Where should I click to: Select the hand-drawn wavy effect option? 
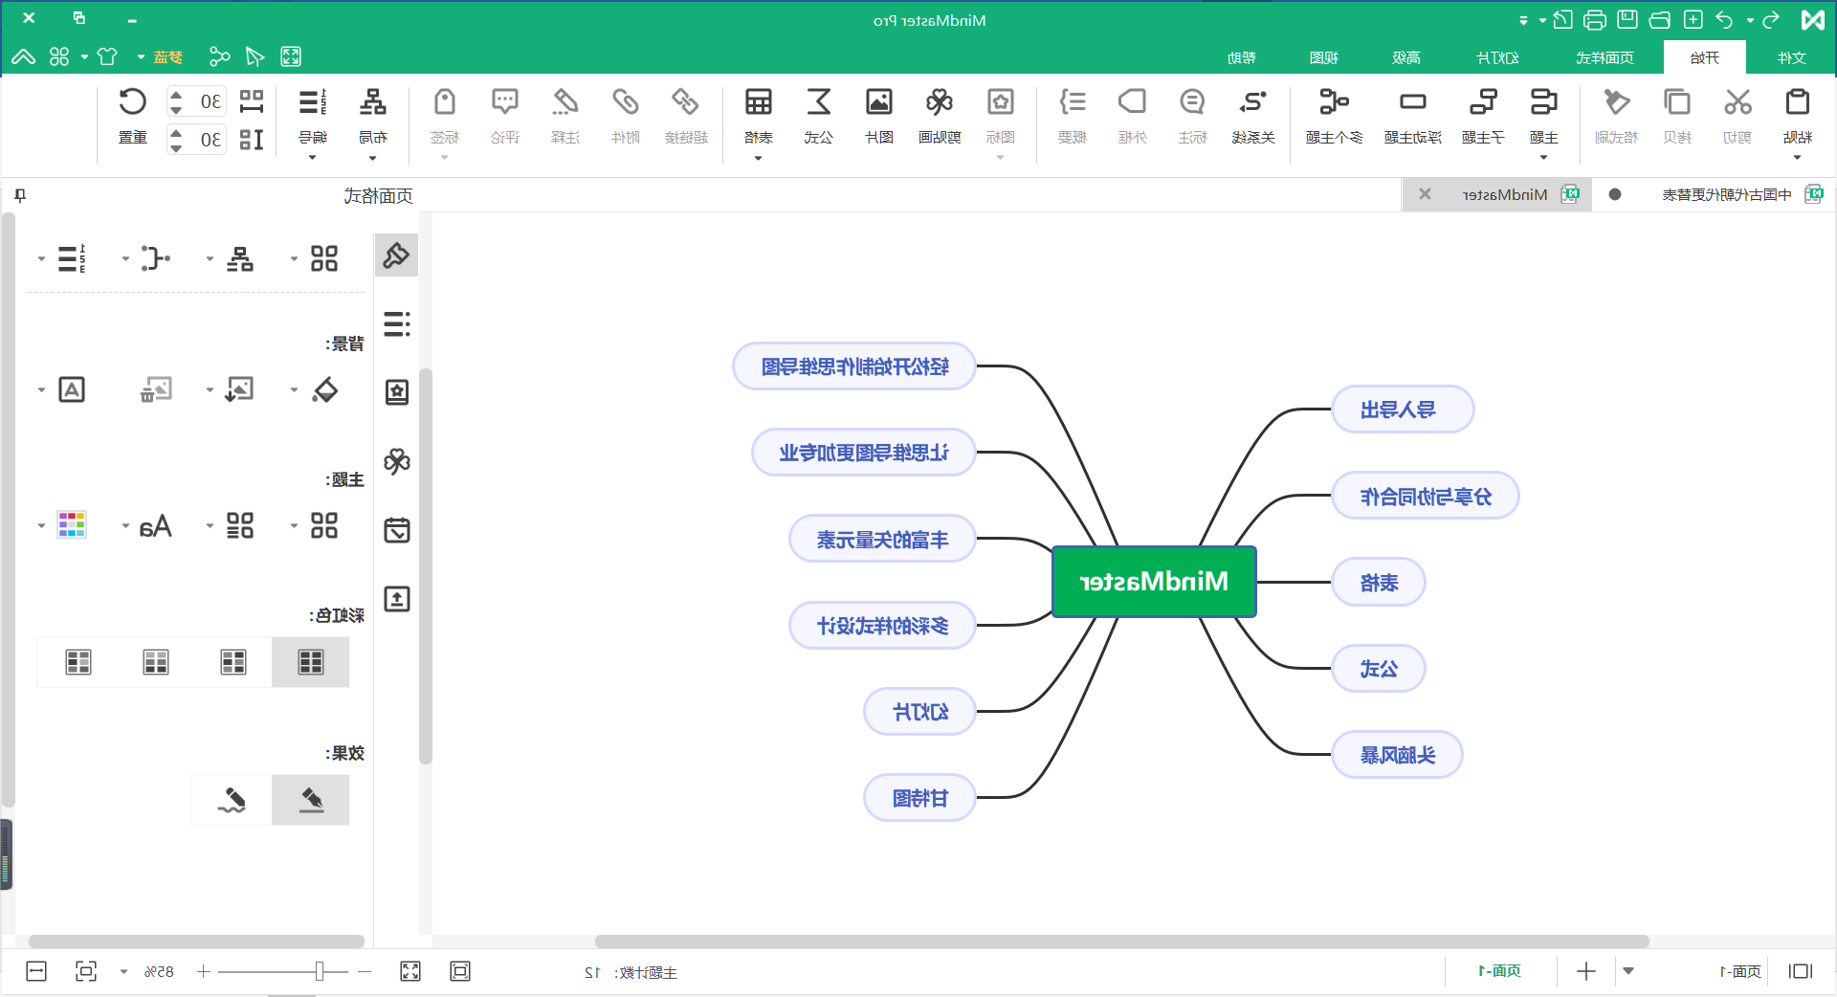(x=232, y=799)
